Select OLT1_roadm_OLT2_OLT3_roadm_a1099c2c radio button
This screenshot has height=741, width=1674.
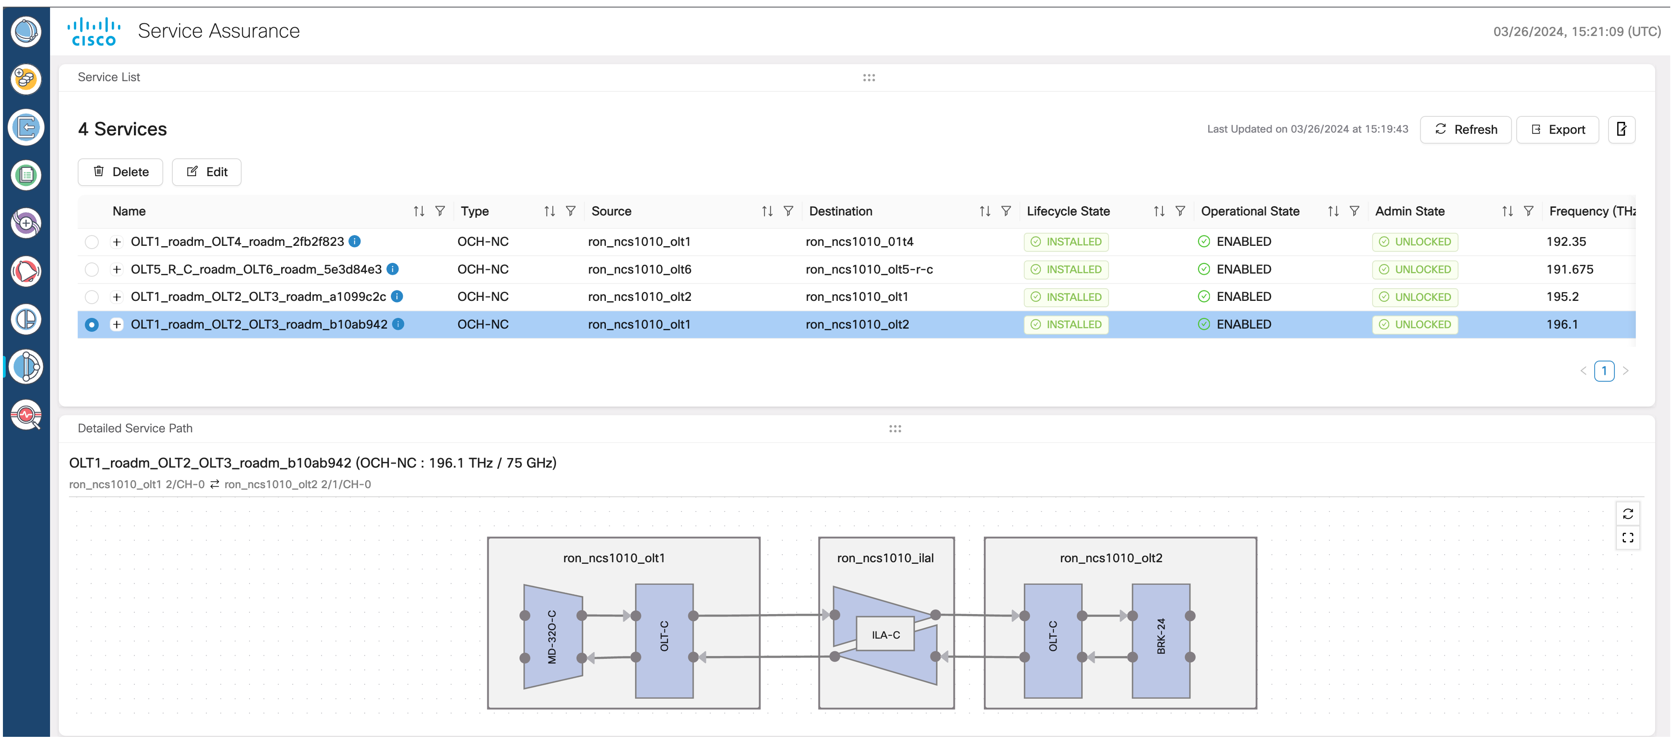[92, 296]
